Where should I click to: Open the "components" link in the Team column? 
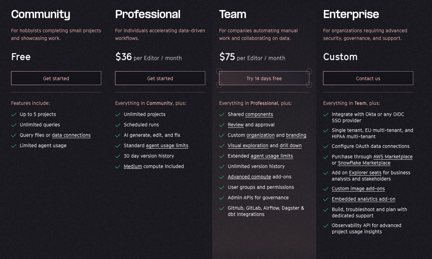[259, 114]
